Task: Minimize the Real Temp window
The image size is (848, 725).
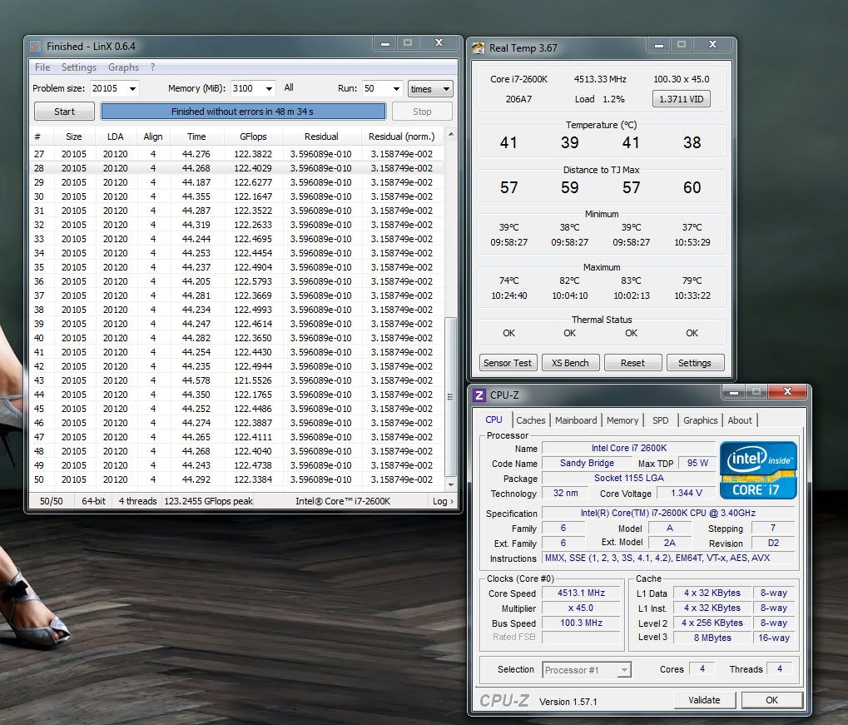Action: click(659, 45)
